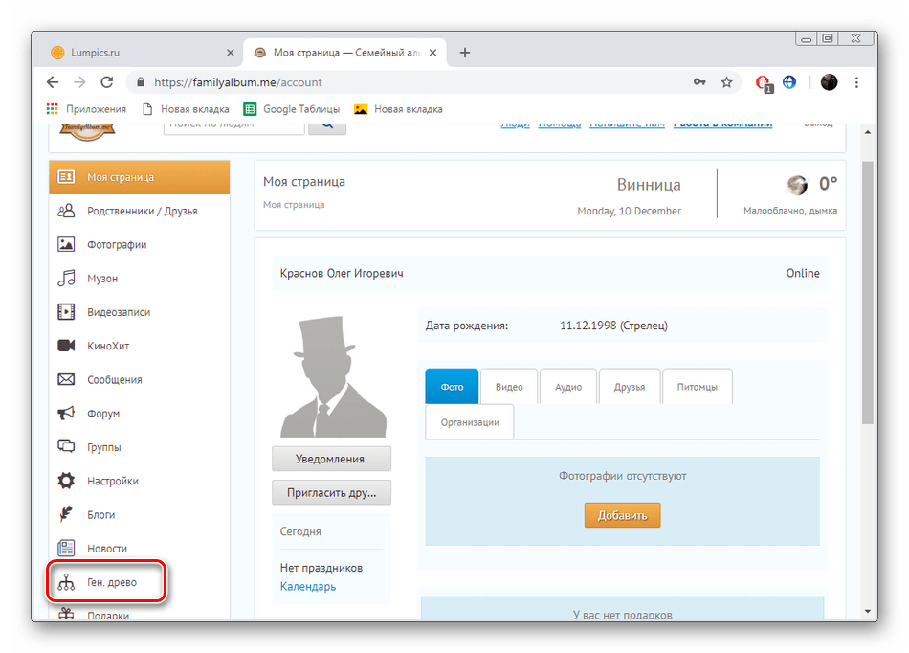Open the Музон music section

coord(139,279)
